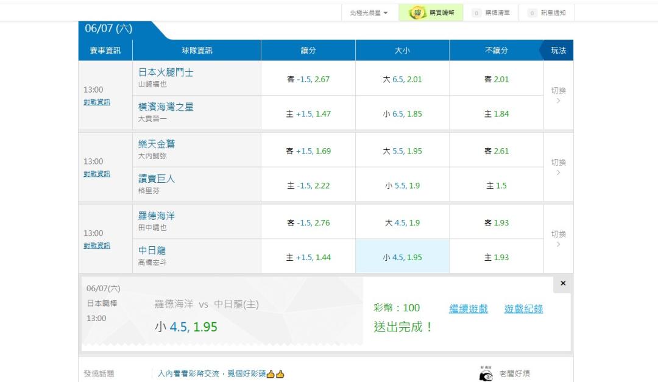Select 主 1.93 moneyline bet
This screenshot has height=382, width=658.
[x=497, y=257]
